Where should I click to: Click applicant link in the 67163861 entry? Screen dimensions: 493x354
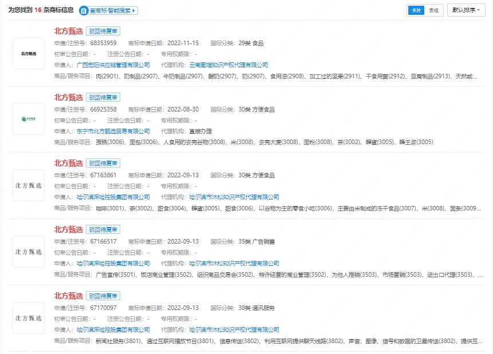point(113,197)
